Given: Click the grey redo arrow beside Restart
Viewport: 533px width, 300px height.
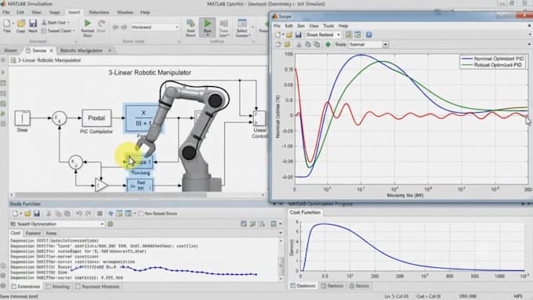Looking at the screenshot, I should coord(101,23).
